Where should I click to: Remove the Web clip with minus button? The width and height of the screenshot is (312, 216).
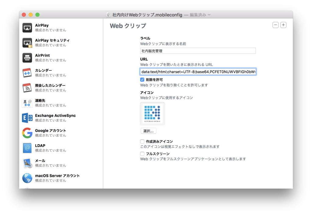[275, 25]
